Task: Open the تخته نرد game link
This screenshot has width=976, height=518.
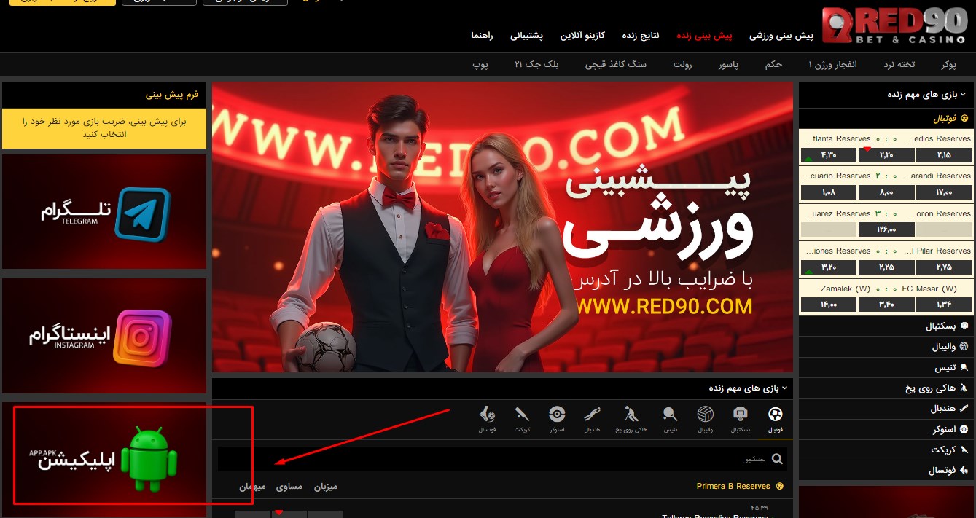Action: pos(899,65)
